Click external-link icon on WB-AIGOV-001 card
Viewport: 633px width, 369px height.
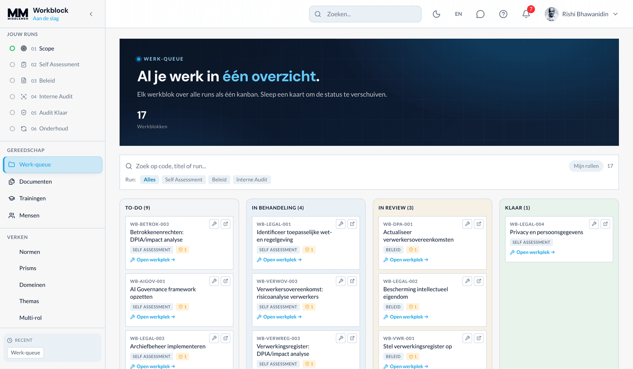(x=226, y=281)
